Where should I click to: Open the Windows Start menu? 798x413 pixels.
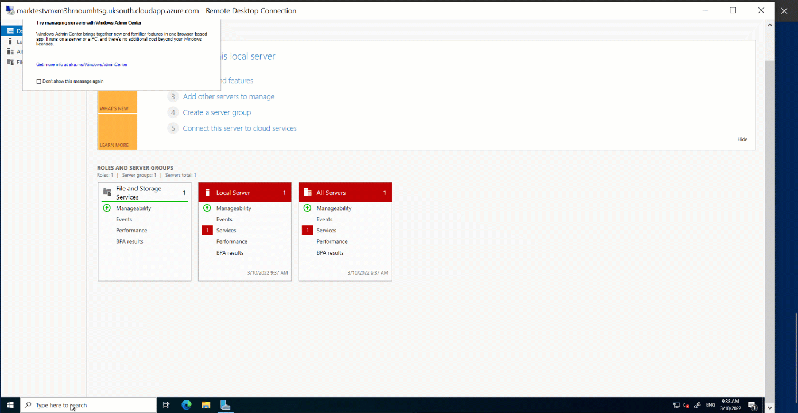point(10,405)
